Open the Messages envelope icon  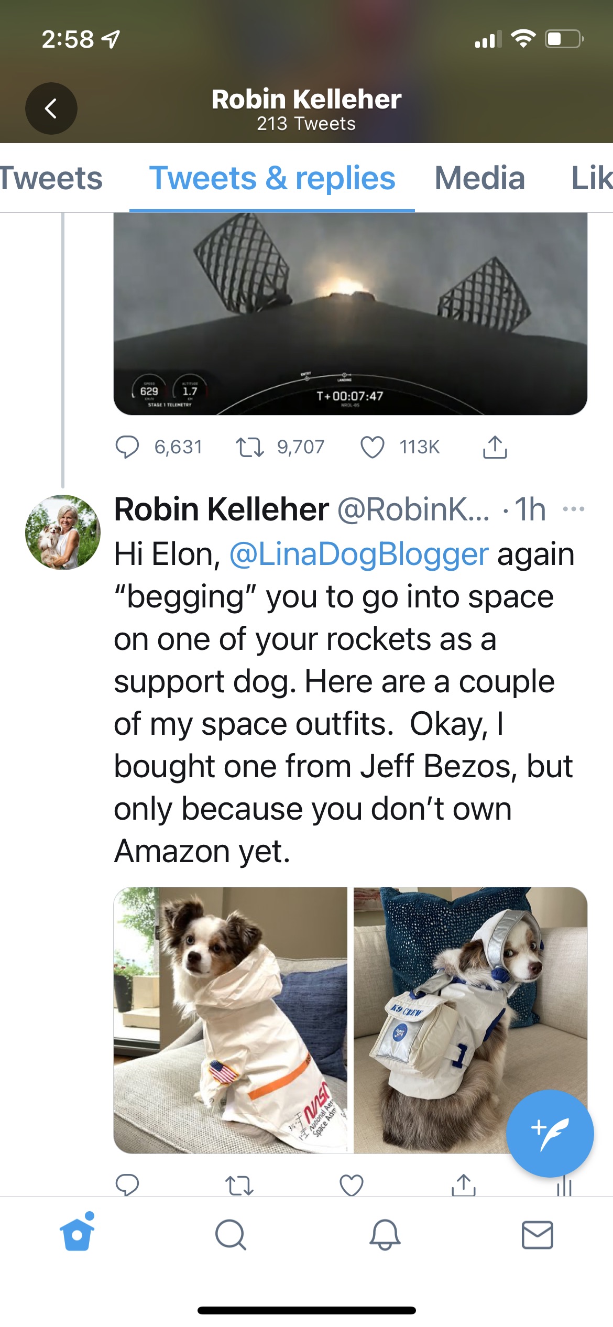pyautogui.click(x=537, y=1235)
